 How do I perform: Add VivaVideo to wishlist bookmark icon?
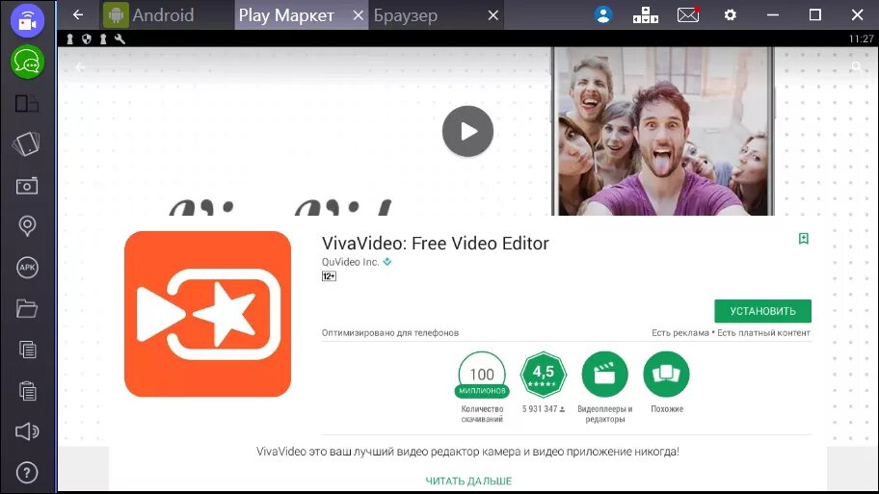tap(803, 239)
